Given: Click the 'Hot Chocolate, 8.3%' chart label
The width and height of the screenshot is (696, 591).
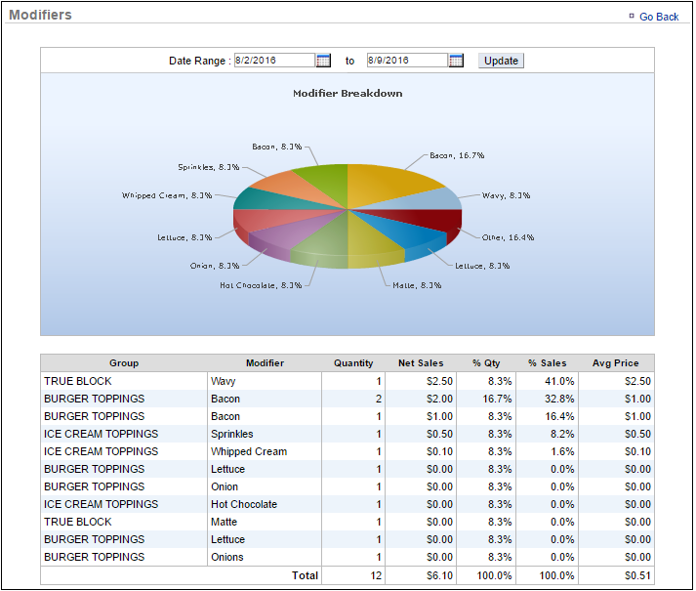Looking at the screenshot, I should click(x=261, y=285).
